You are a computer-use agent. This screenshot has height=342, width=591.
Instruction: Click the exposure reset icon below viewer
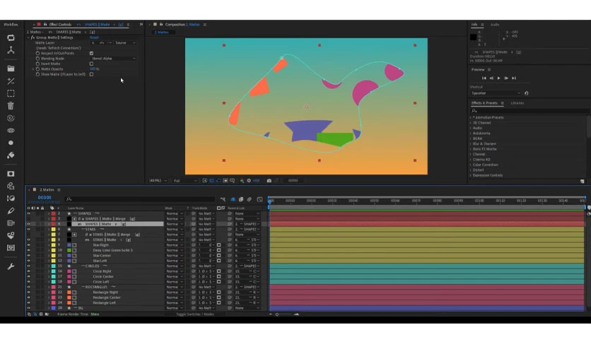click(249, 181)
